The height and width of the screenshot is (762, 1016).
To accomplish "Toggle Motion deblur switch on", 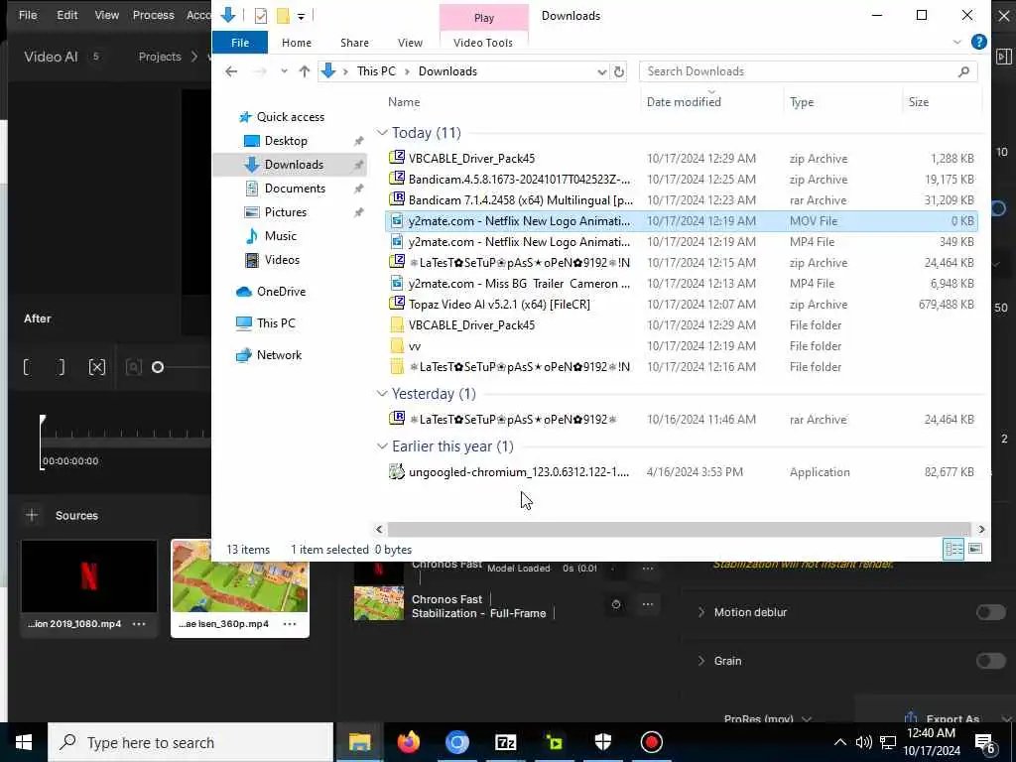I will pos(991,612).
